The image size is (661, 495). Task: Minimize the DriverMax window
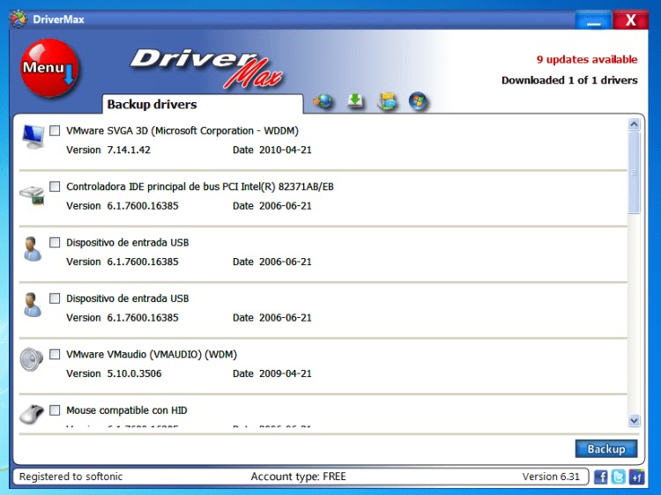tap(593, 19)
